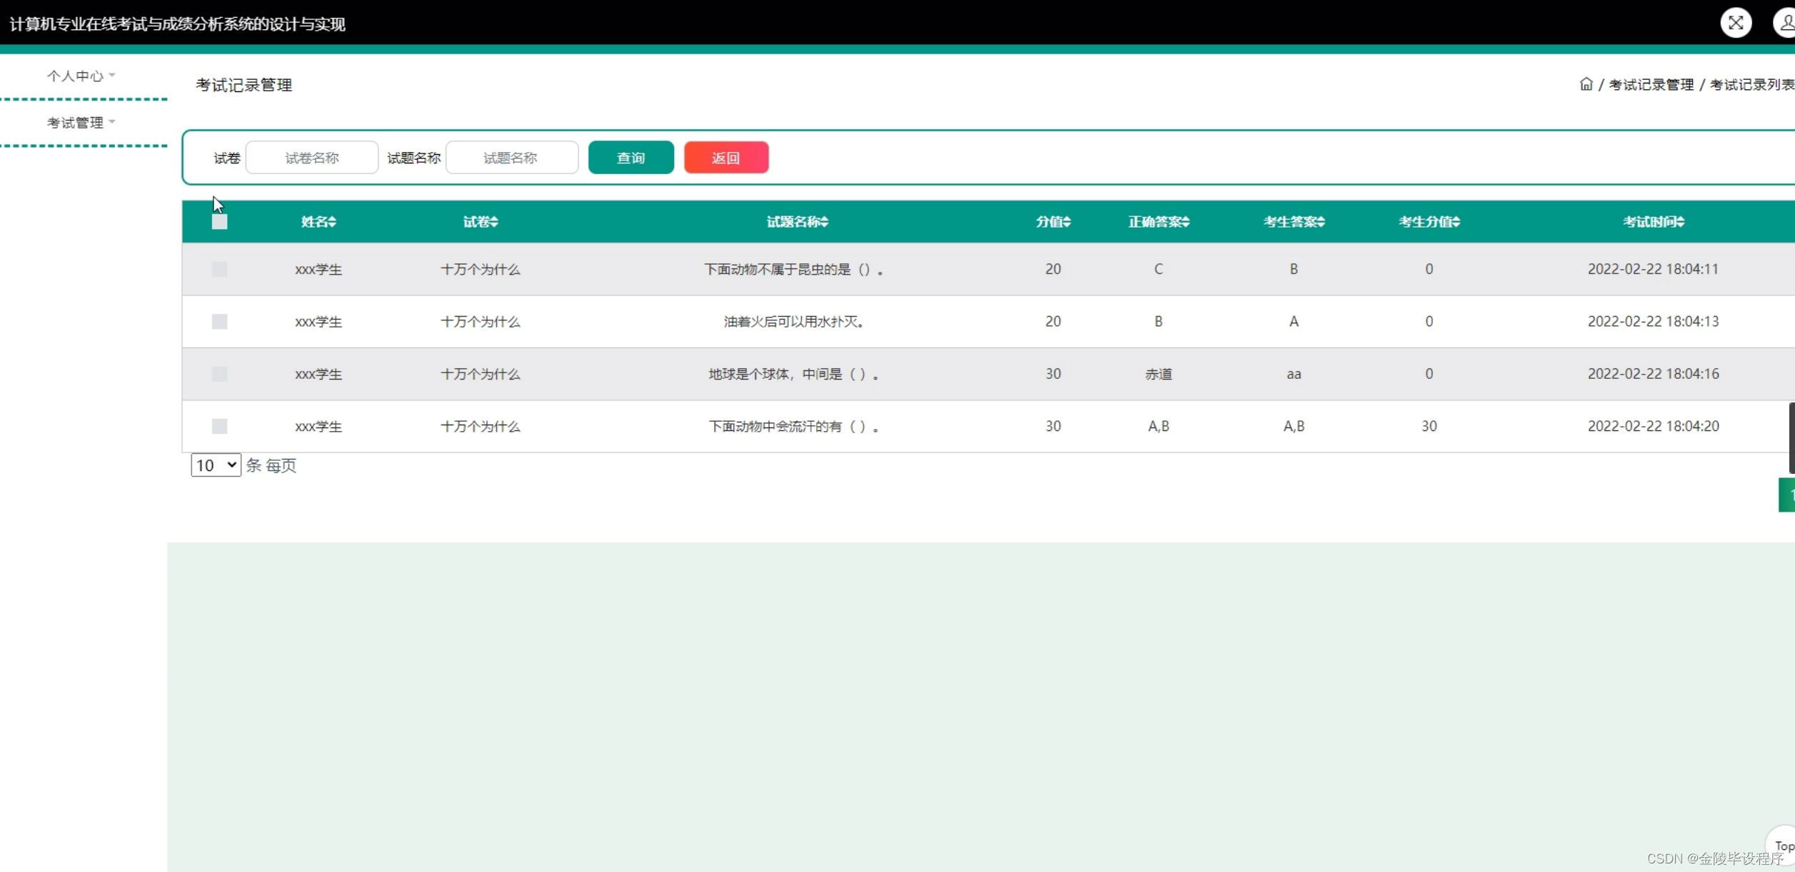1795x872 pixels.
Task: Sort table by 姓名 column arrows
Action: [x=333, y=222]
